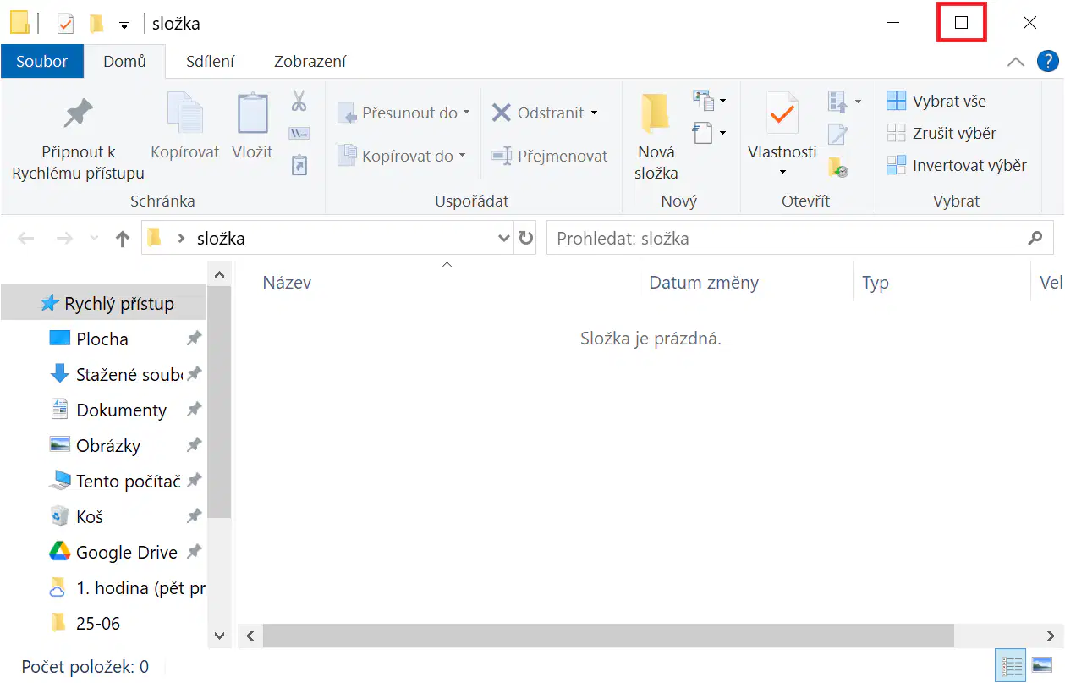Image resolution: width=1065 pixels, height=683 pixels.
Task: Click the horizontal scrollbar thumb
Action: click(608, 636)
